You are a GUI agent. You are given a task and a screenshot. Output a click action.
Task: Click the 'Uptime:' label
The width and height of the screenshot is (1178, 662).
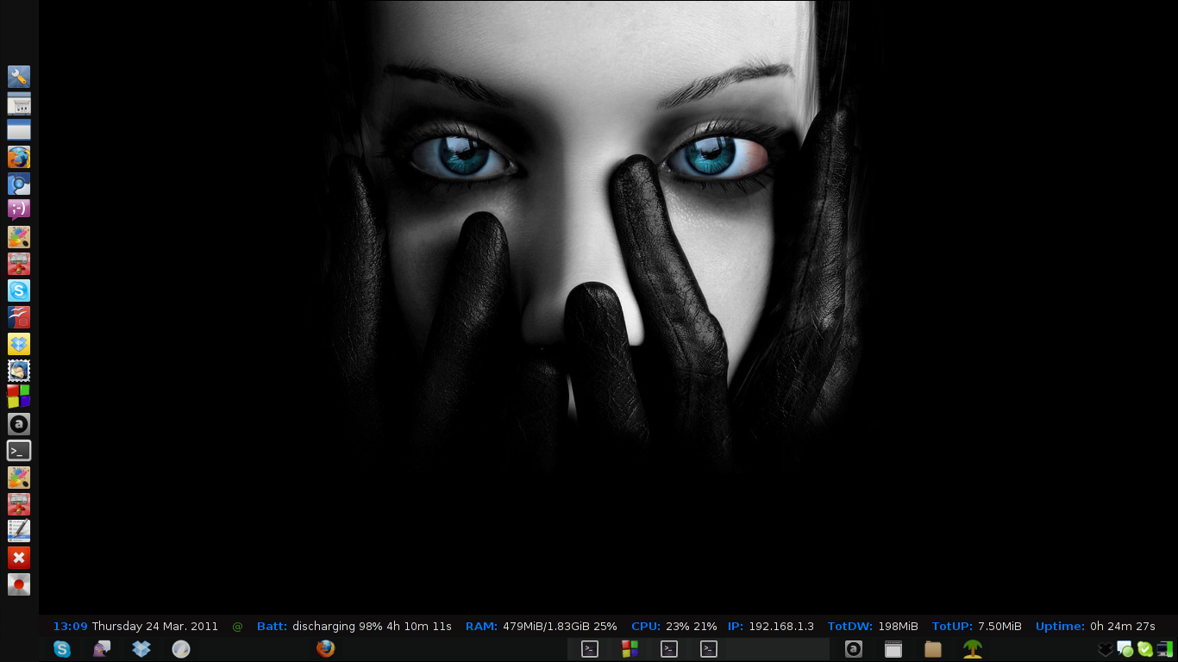coord(1061,627)
